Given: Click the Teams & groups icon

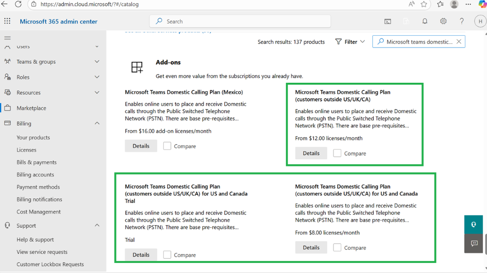Looking at the screenshot, I should coord(8,61).
